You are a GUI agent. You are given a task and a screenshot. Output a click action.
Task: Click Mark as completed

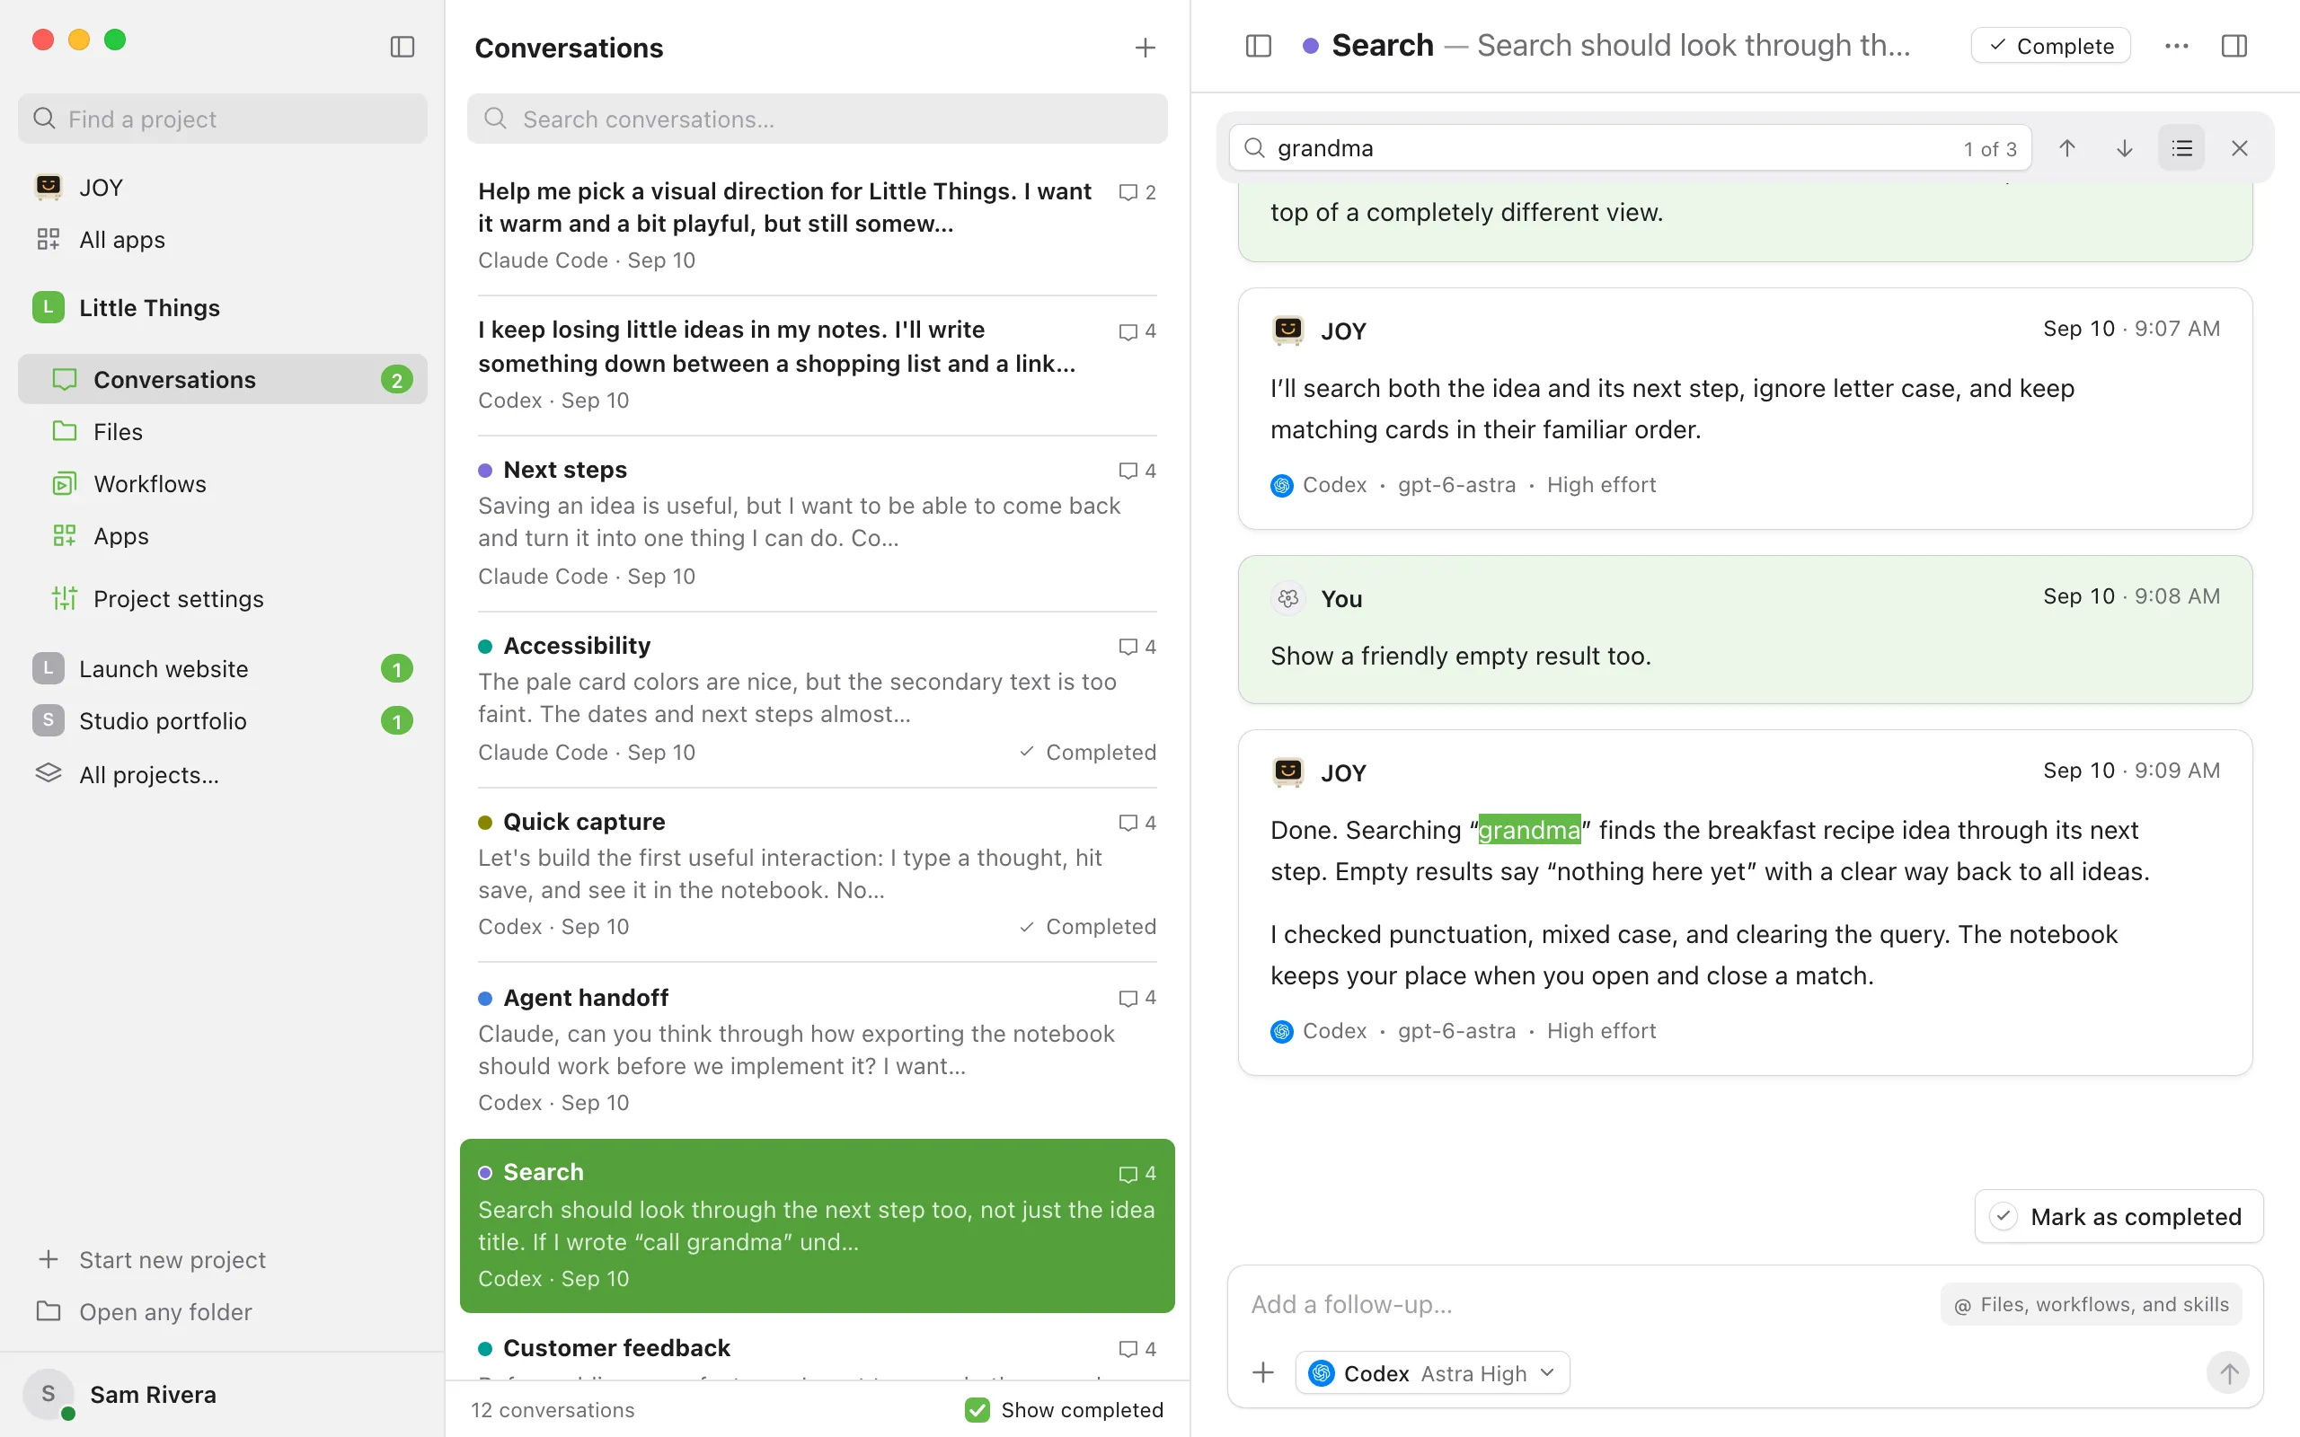click(x=2119, y=1216)
